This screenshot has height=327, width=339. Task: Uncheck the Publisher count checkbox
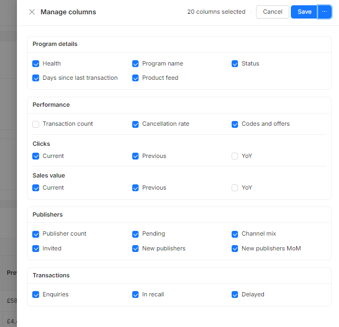tap(36, 234)
